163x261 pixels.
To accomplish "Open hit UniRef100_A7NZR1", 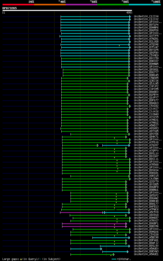I will pyautogui.click(x=146, y=39).
